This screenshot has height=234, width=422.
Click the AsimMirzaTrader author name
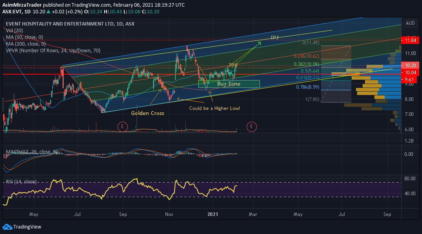pyautogui.click(x=22, y=5)
